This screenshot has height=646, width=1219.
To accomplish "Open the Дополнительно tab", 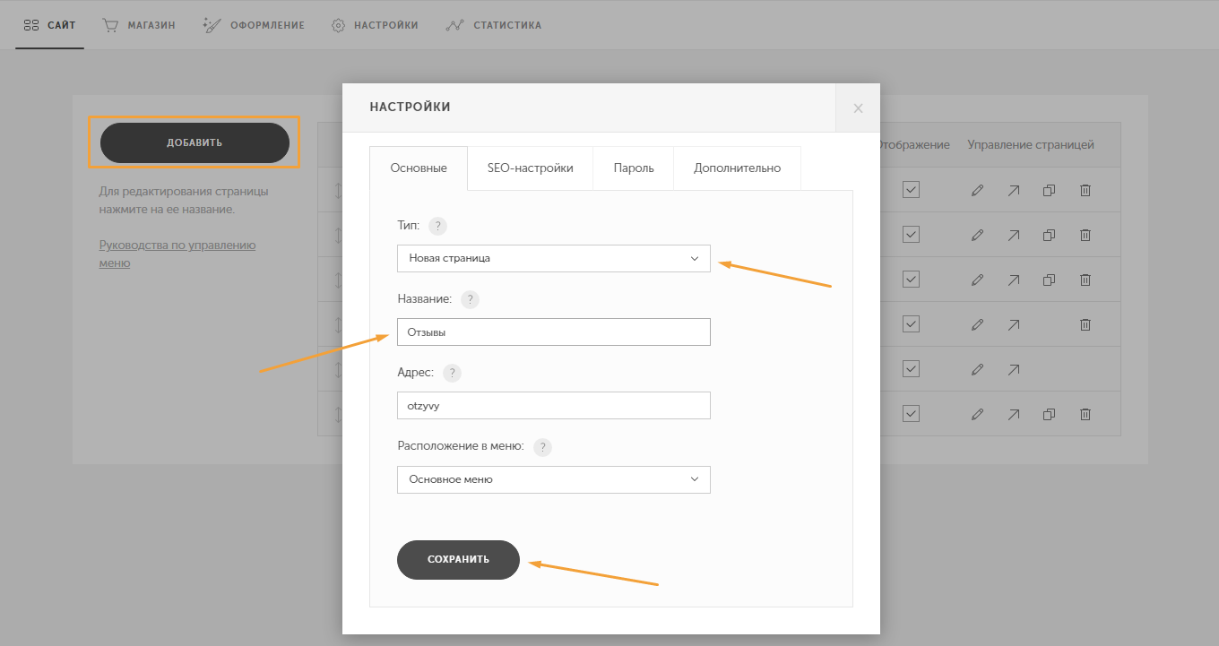I will pos(737,168).
